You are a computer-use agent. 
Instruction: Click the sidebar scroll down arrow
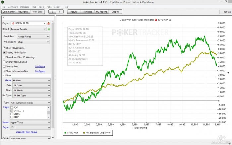click(53, 138)
